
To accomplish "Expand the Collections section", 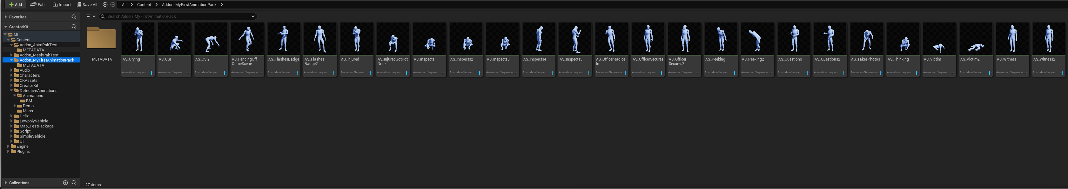I will tap(5, 183).
